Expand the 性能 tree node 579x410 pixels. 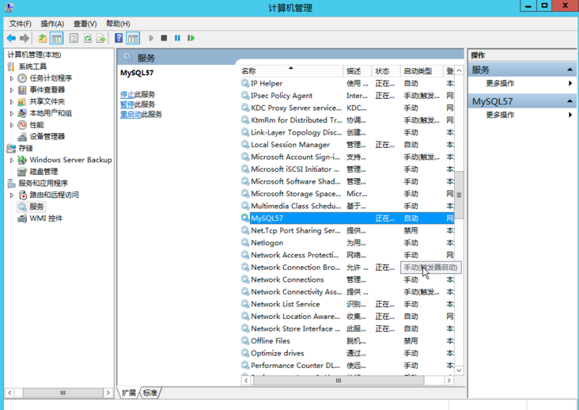(x=11, y=125)
